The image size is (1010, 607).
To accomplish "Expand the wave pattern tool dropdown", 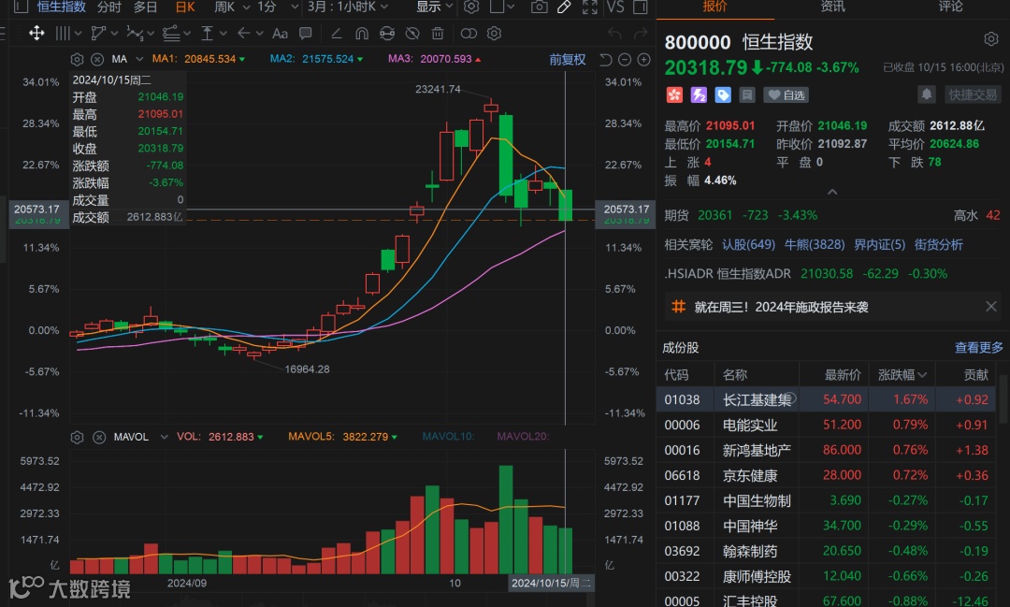I will coord(151,34).
